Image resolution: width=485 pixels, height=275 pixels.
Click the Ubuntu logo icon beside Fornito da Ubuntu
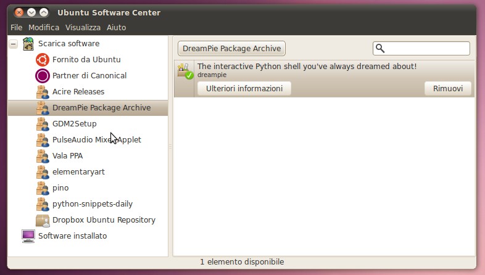[43, 60]
